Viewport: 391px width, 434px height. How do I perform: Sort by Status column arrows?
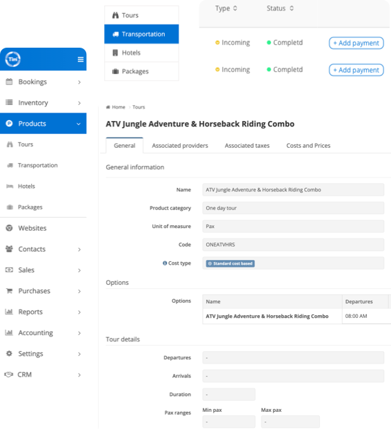292,8
